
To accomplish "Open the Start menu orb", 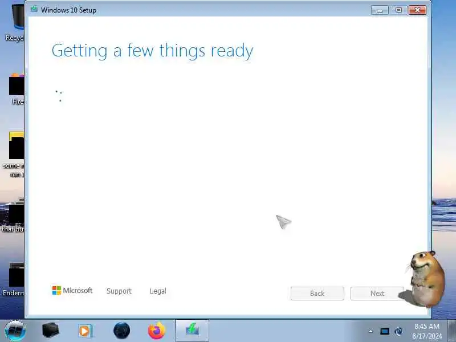I will click(15, 331).
